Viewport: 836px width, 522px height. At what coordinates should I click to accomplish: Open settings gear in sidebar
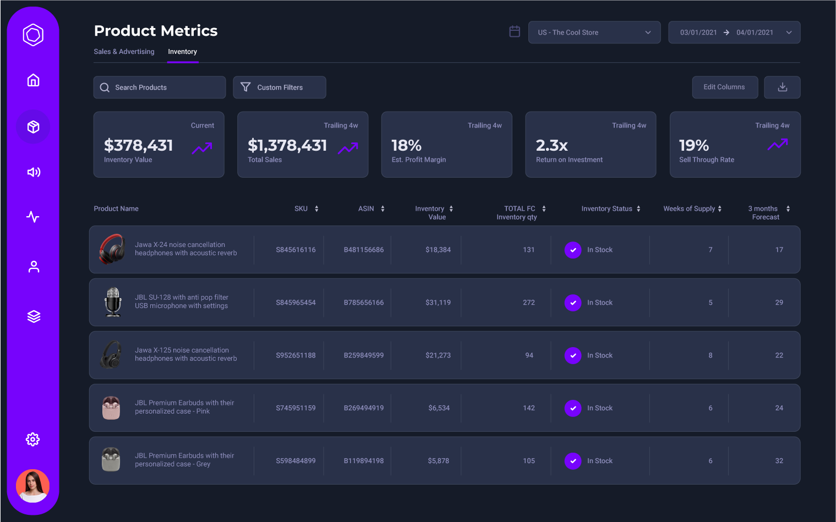click(x=33, y=439)
